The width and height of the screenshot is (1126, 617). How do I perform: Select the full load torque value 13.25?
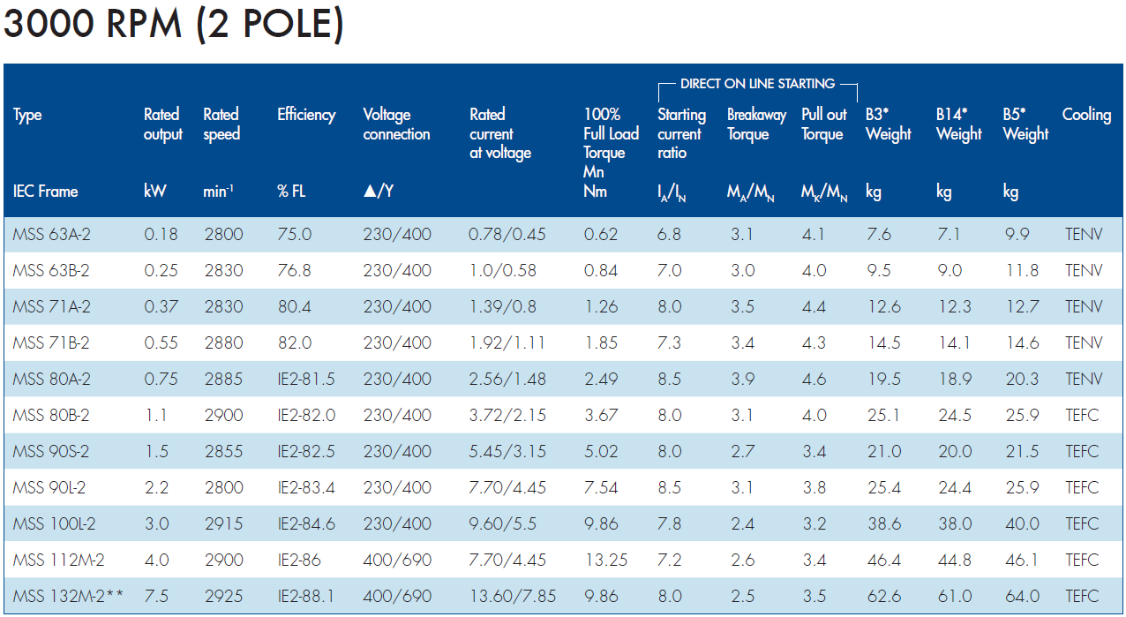604,560
